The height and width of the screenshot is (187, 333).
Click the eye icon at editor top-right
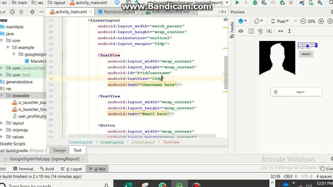point(225,20)
